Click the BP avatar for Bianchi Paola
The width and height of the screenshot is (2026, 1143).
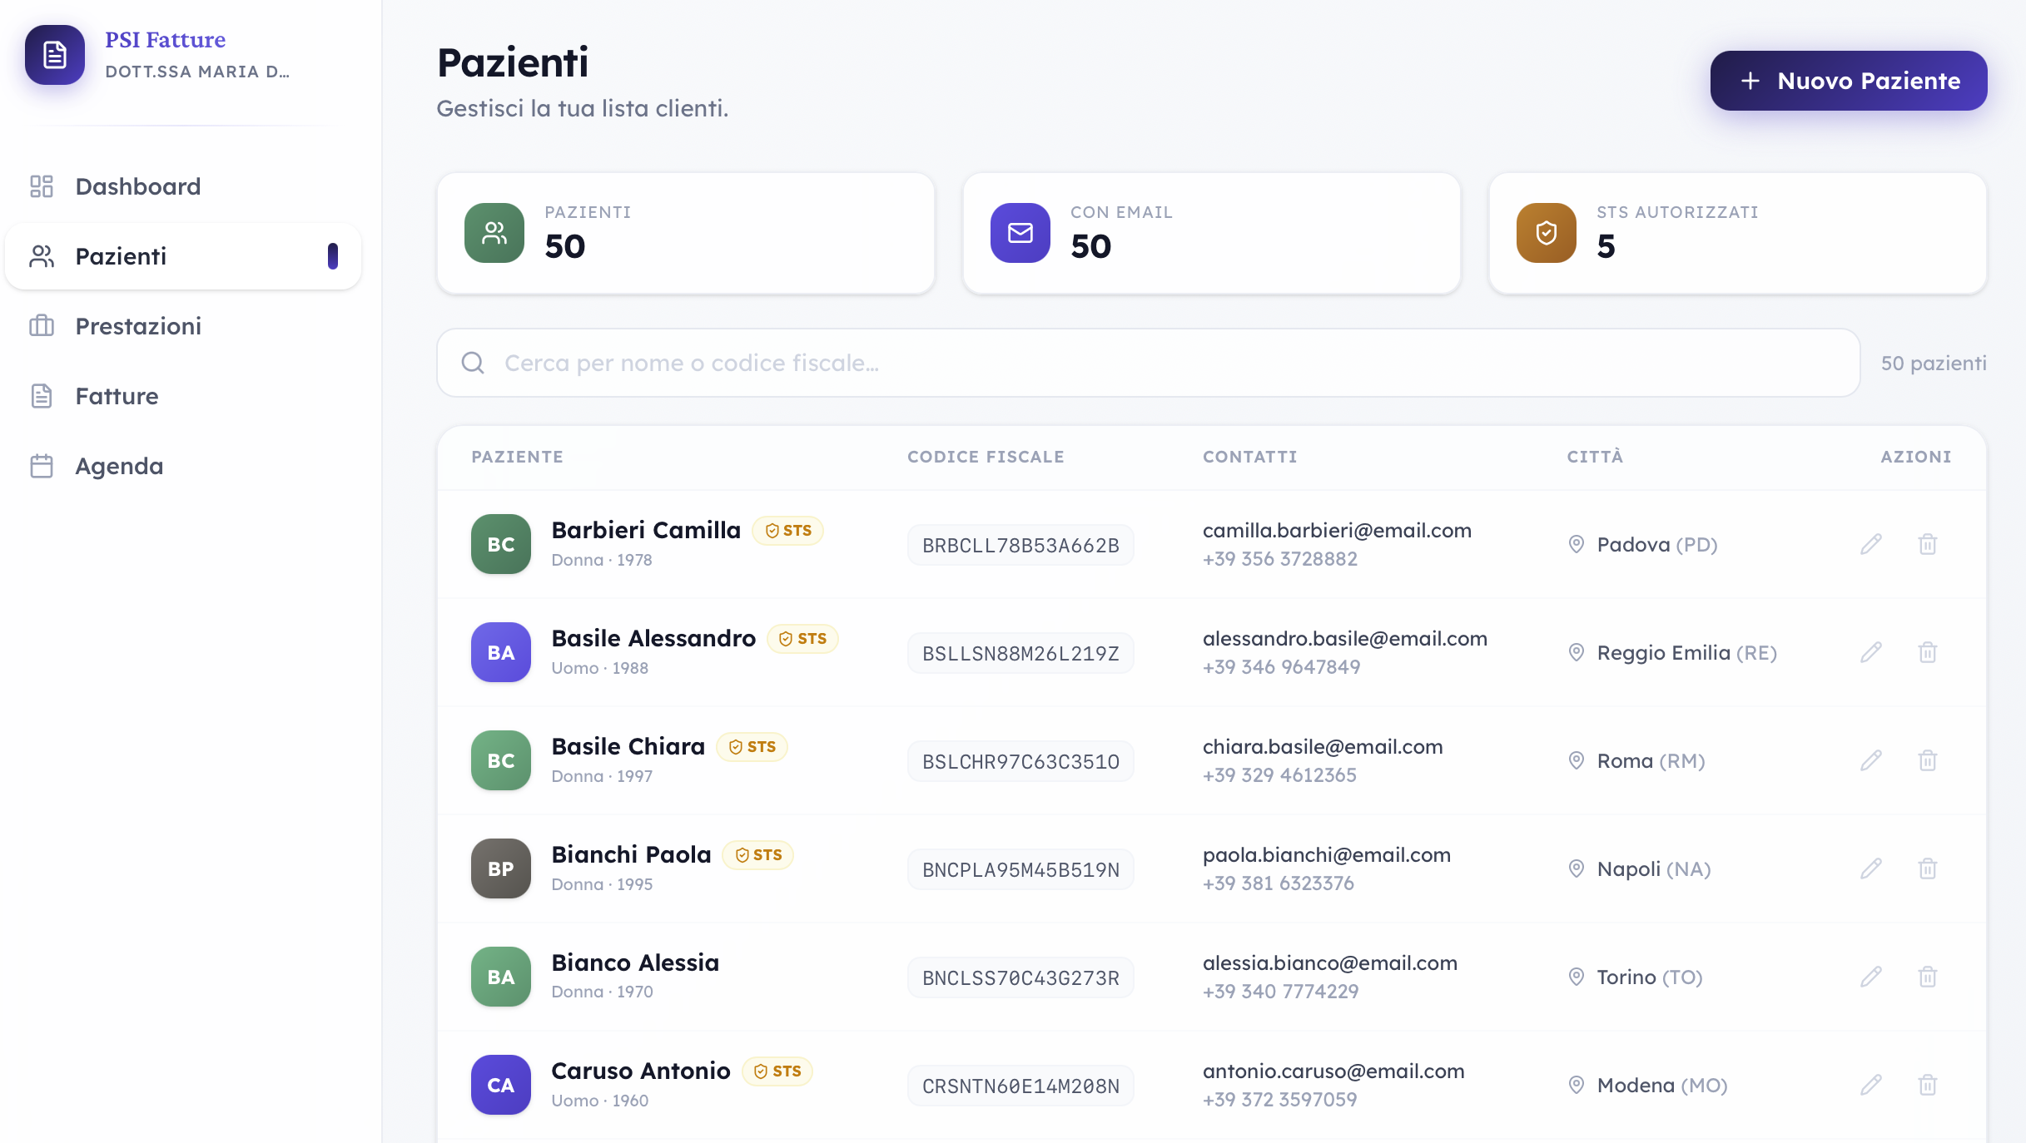point(501,868)
